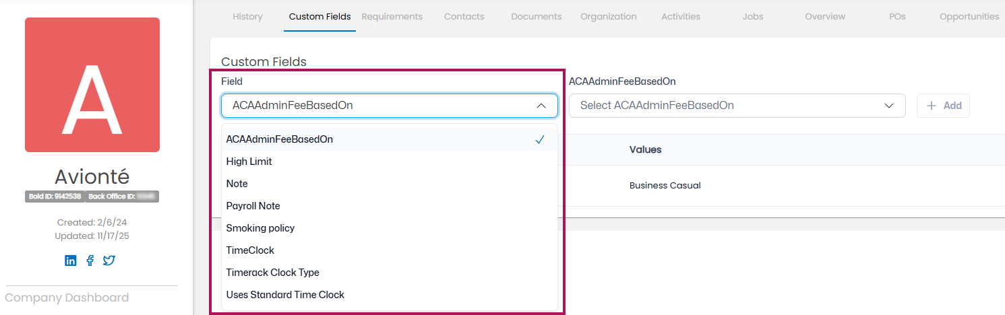Screen dimensions: 1005x315
Task: Click the Updated 11/17/25 date text
Action: [92, 236]
